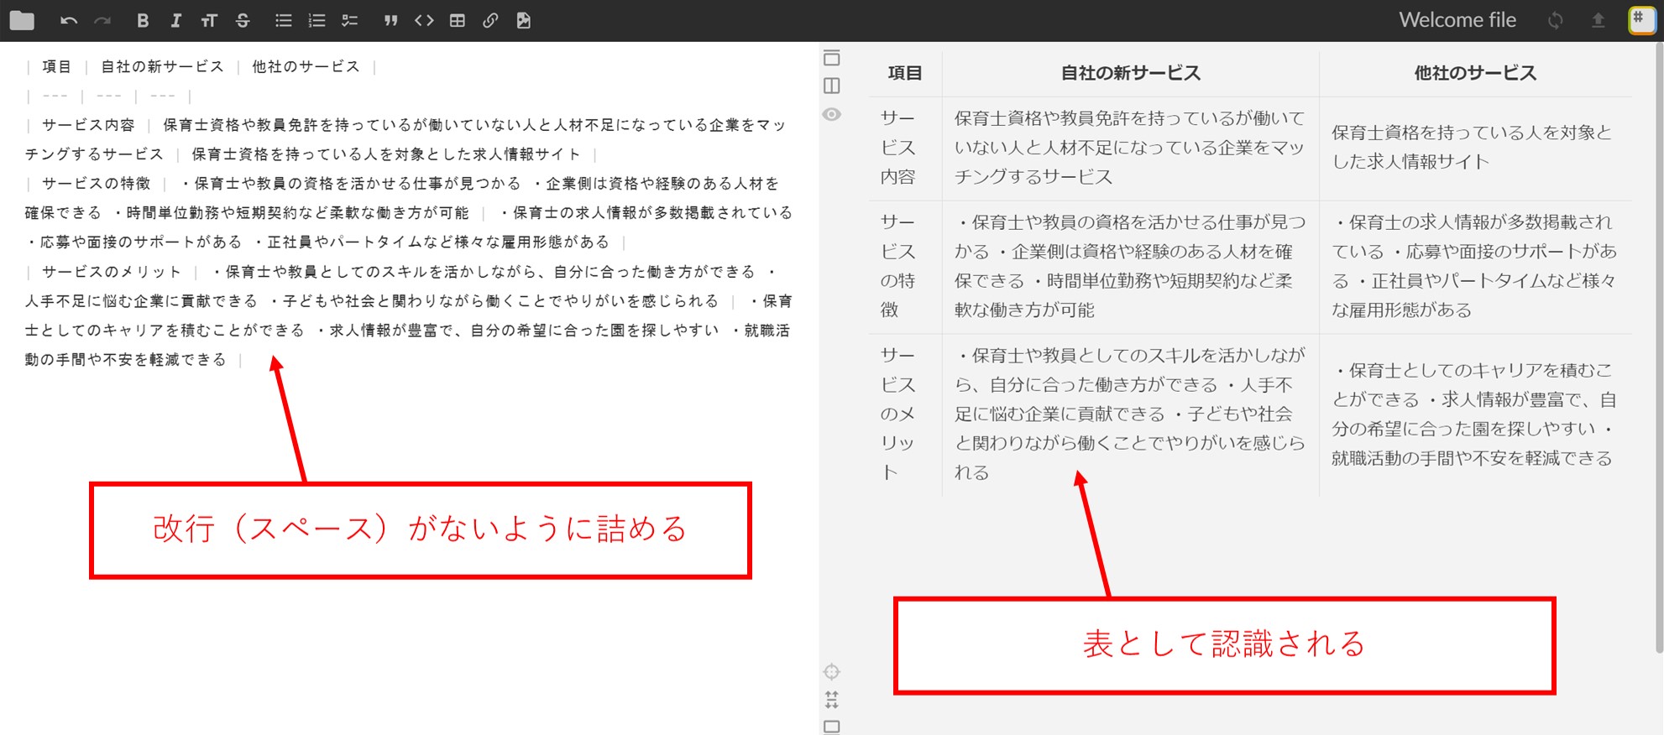
Task: Insert an ordered numbered list
Action: (x=317, y=20)
